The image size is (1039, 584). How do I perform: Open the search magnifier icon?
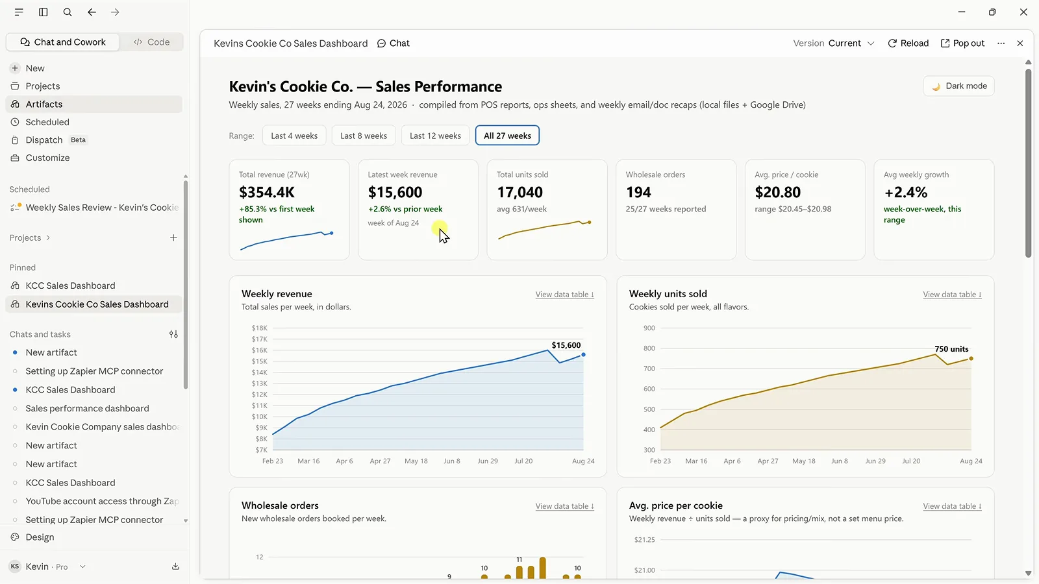[x=68, y=12]
